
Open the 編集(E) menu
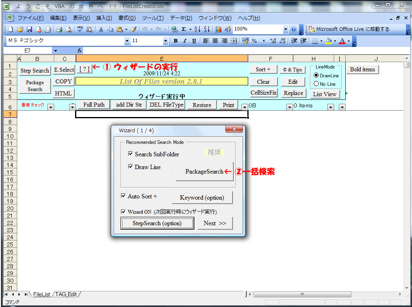pyautogui.click(x=58, y=18)
